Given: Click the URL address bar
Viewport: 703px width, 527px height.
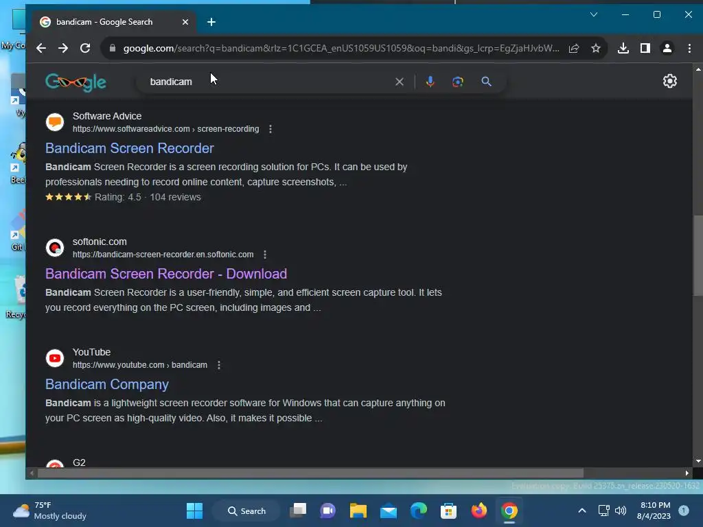Looking at the screenshot, I should click(341, 49).
